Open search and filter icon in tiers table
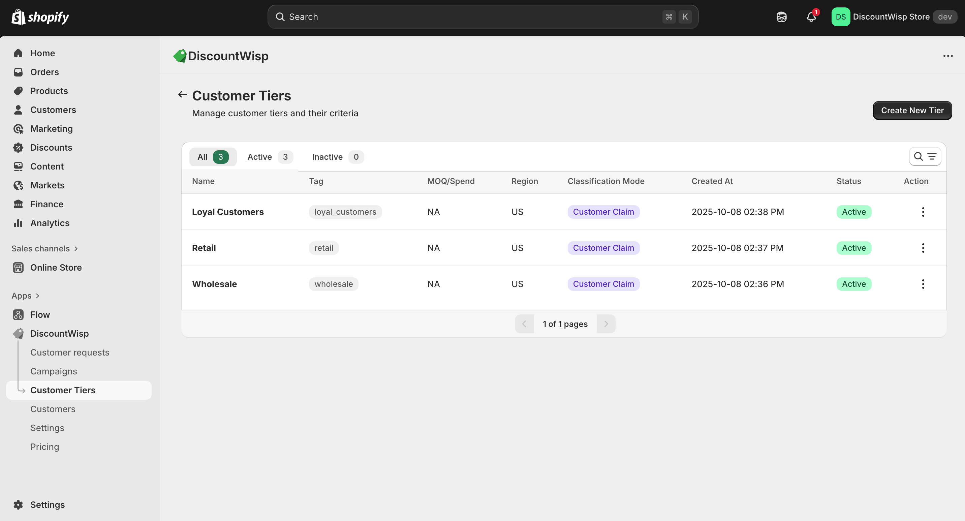This screenshot has width=965, height=521. [925, 157]
